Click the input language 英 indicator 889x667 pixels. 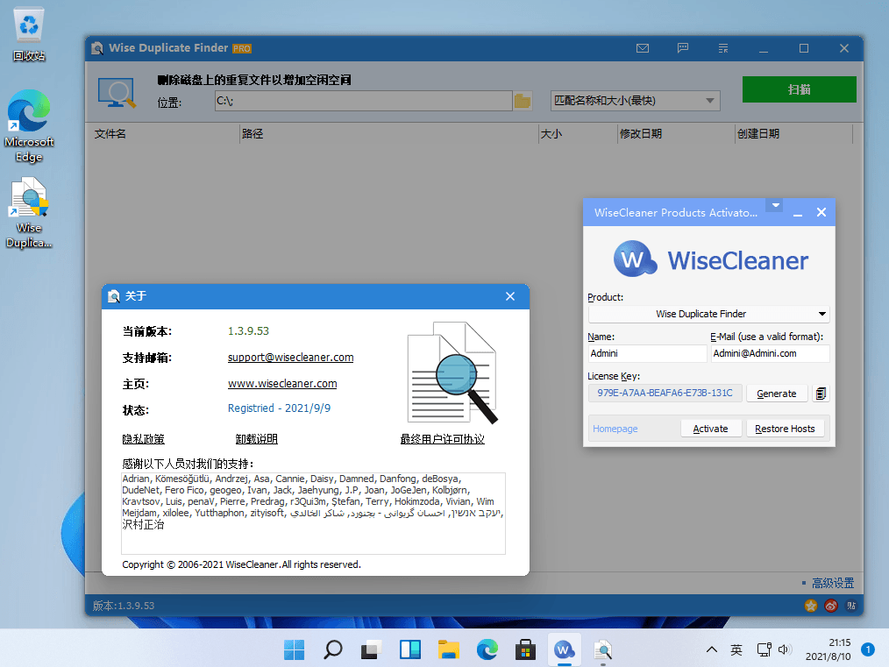coord(736,649)
